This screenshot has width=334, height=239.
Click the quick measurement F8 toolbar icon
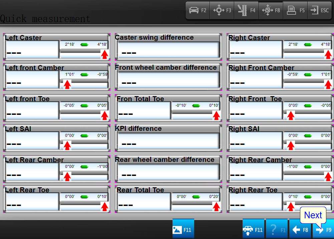[271, 10]
